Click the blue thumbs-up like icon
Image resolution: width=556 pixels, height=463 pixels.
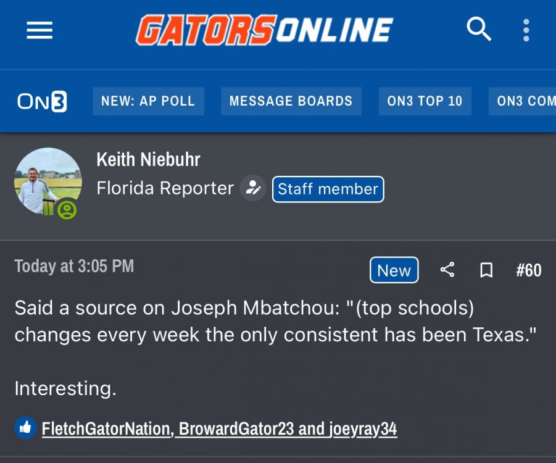coord(25,427)
